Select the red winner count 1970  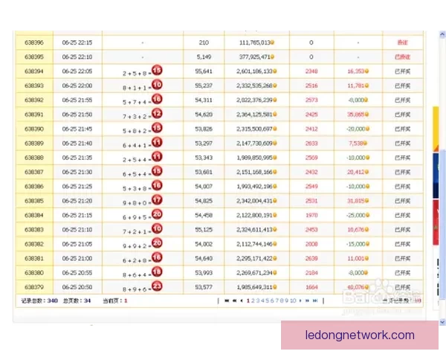[x=311, y=215]
